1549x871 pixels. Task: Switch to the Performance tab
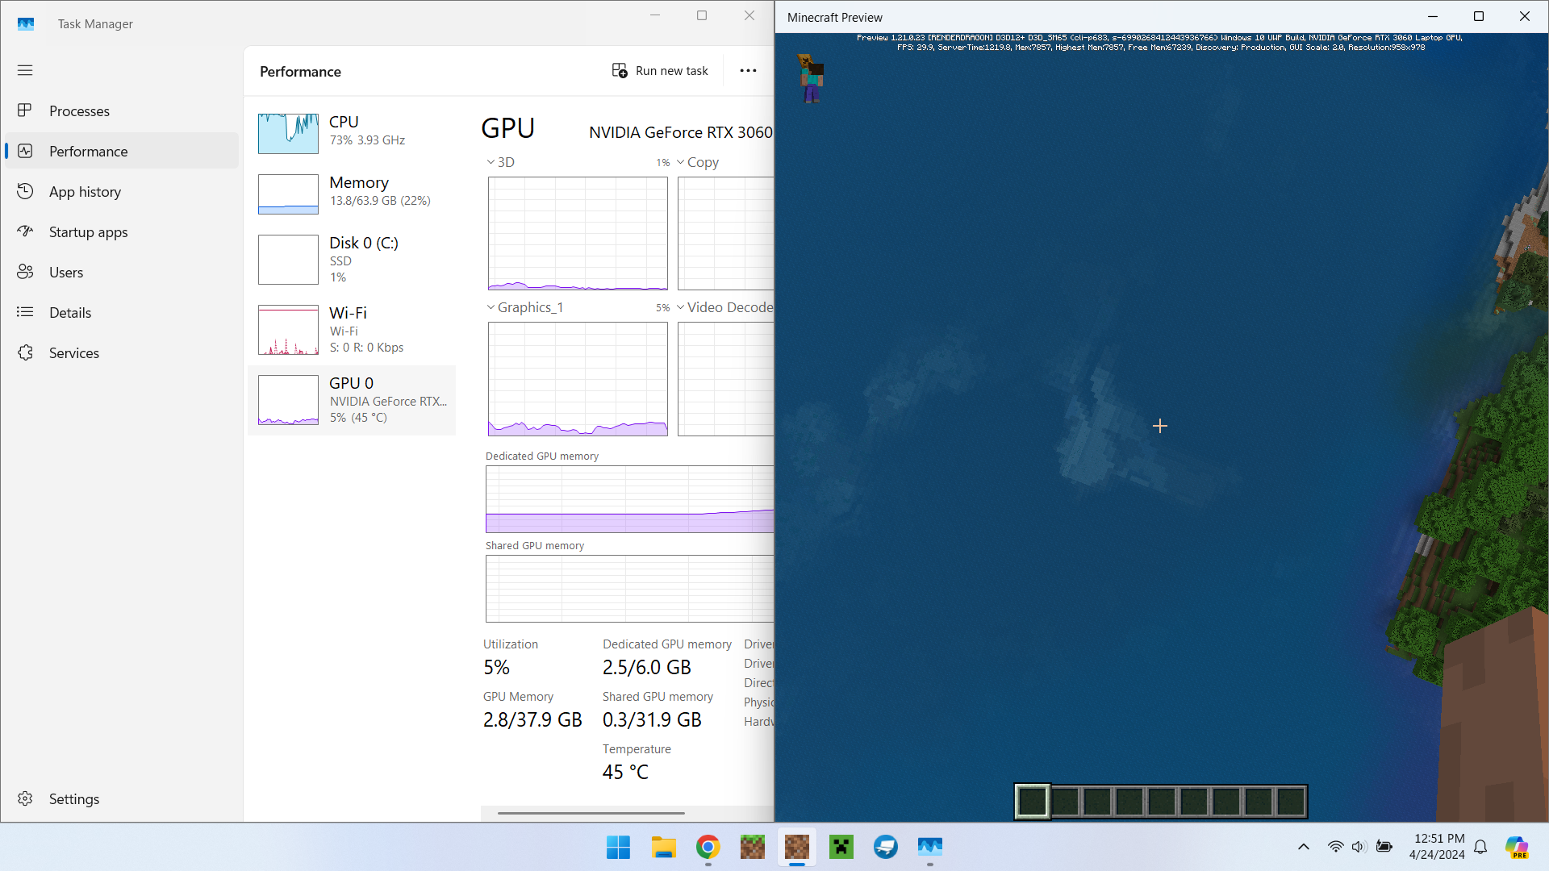tap(88, 151)
